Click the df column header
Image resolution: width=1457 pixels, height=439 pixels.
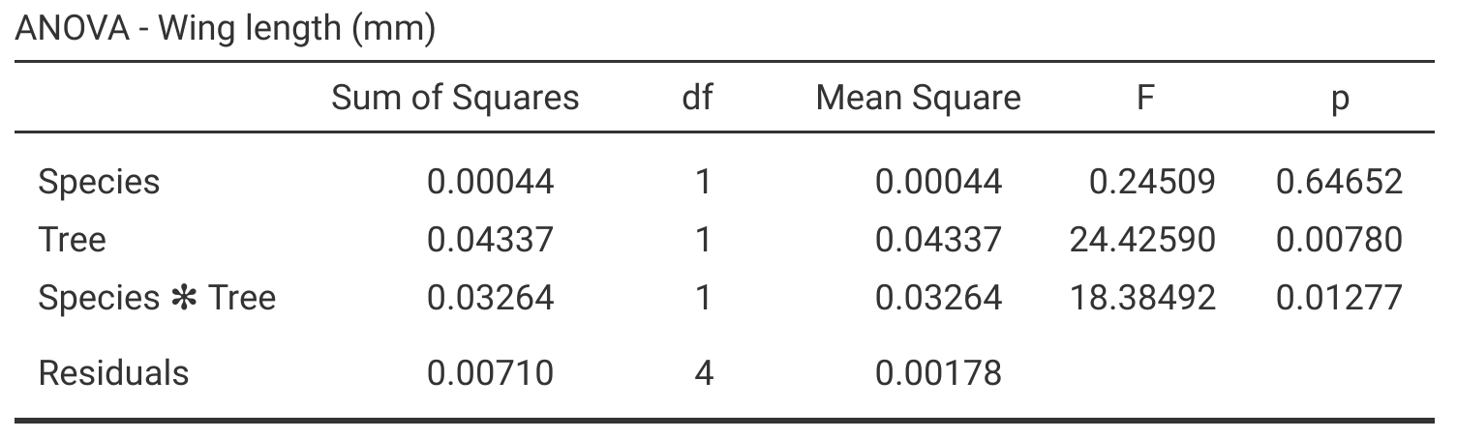(697, 98)
